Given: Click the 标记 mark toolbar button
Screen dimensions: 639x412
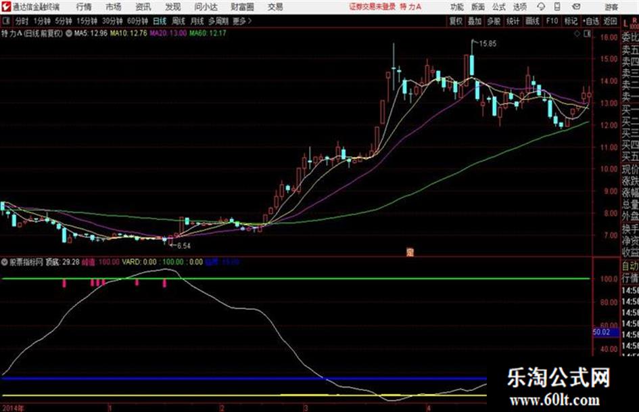Looking at the screenshot, I should [571, 21].
